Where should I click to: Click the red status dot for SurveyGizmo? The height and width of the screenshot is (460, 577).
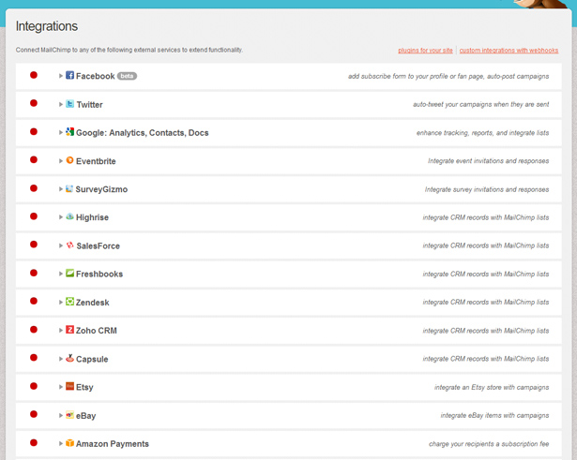[x=34, y=188]
